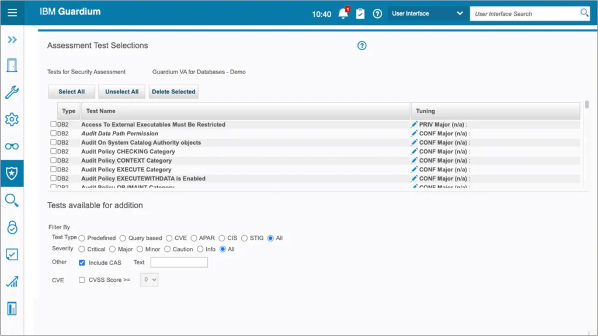The image size is (598, 336).
Task: Expand the sidebar with double-arrow icon
Action: [12, 40]
